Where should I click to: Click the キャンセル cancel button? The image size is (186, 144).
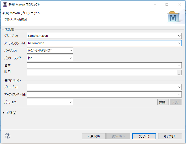170,136
